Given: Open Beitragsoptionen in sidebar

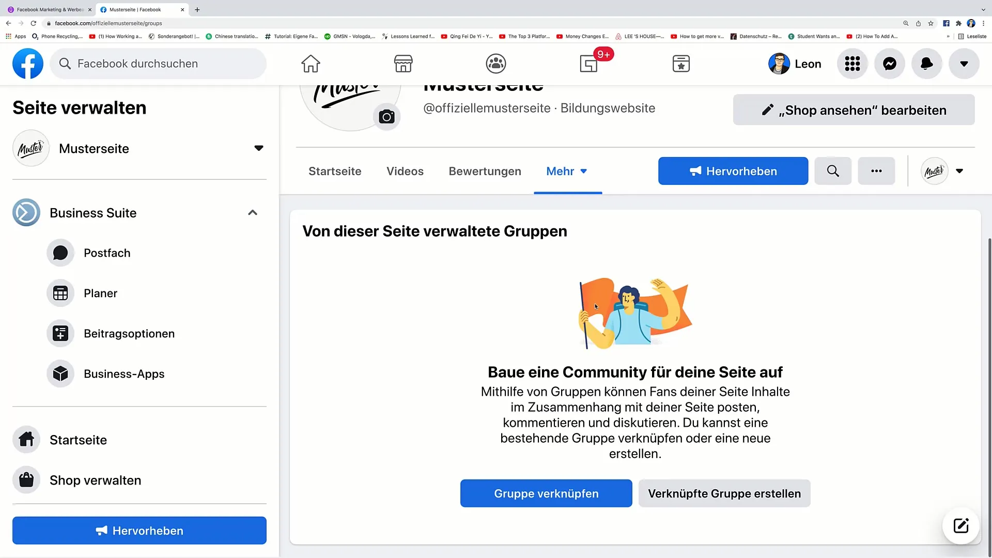Looking at the screenshot, I should pos(129,333).
